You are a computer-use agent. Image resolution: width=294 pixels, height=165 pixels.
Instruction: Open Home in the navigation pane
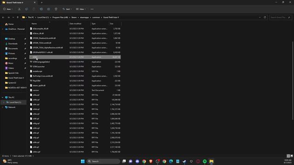click(x=11, y=24)
